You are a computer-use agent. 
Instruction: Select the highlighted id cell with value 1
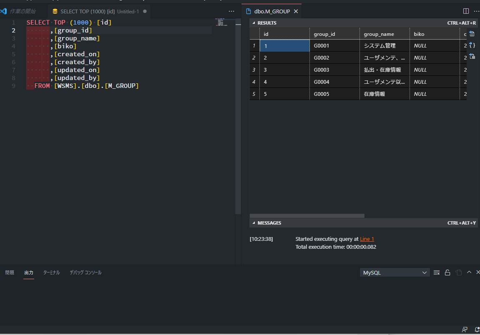pyautogui.click(x=284, y=45)
